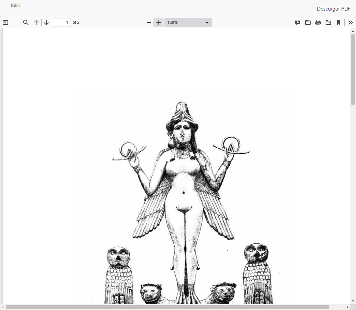Switch to presentation mode
This screenshot has height=310, width=356.
297,22
